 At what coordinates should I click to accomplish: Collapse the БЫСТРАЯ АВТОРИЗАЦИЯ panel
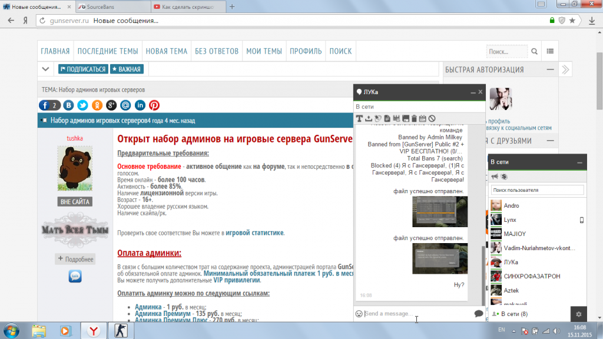pos(550,69)
